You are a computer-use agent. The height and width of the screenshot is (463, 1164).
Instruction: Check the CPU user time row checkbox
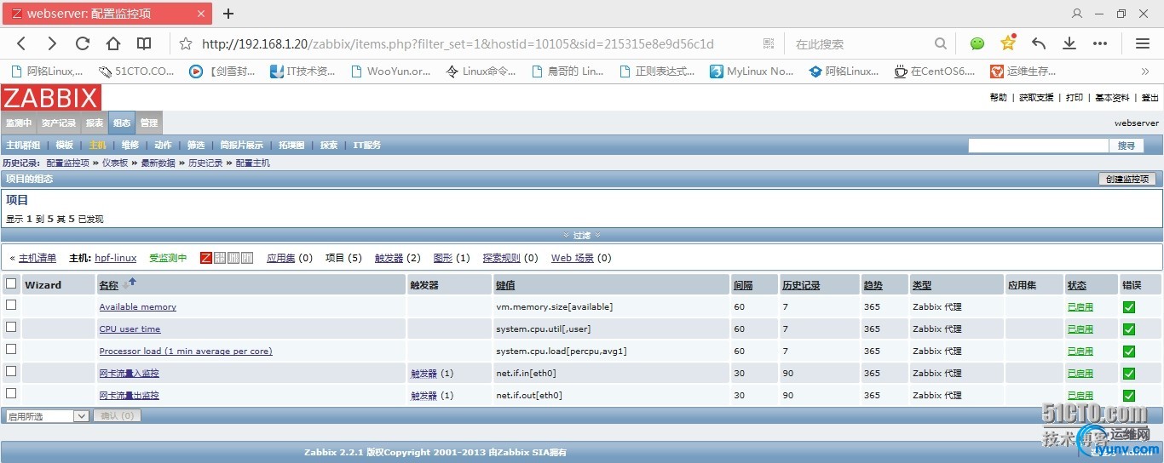coord(11,327)
